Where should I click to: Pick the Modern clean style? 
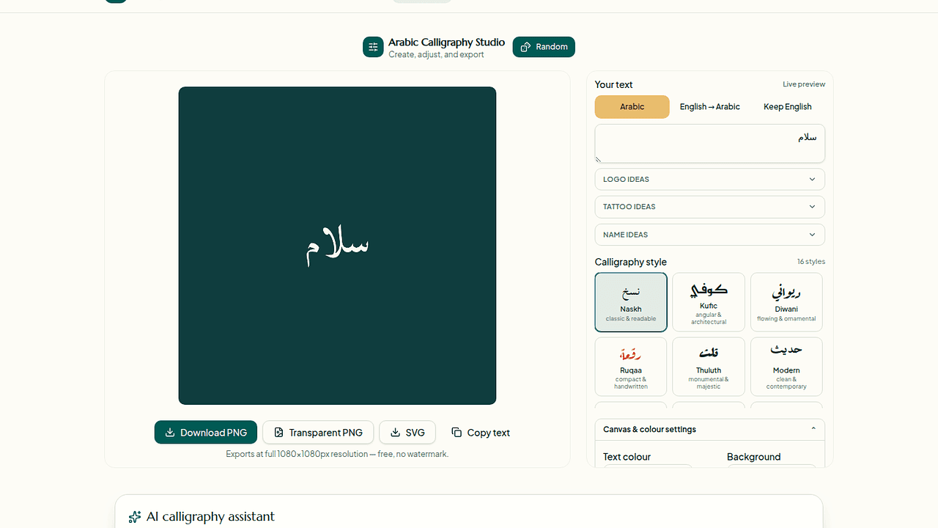pyautogui.click(x=786, y=367)
